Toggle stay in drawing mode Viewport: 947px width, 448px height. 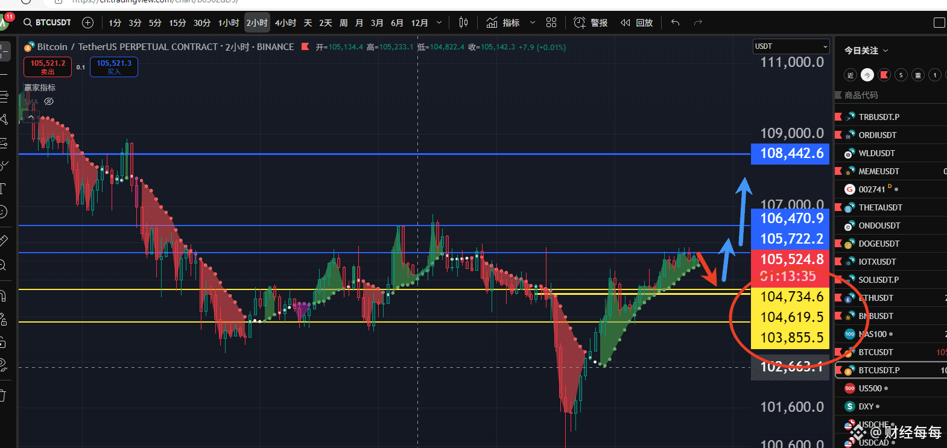3,319
